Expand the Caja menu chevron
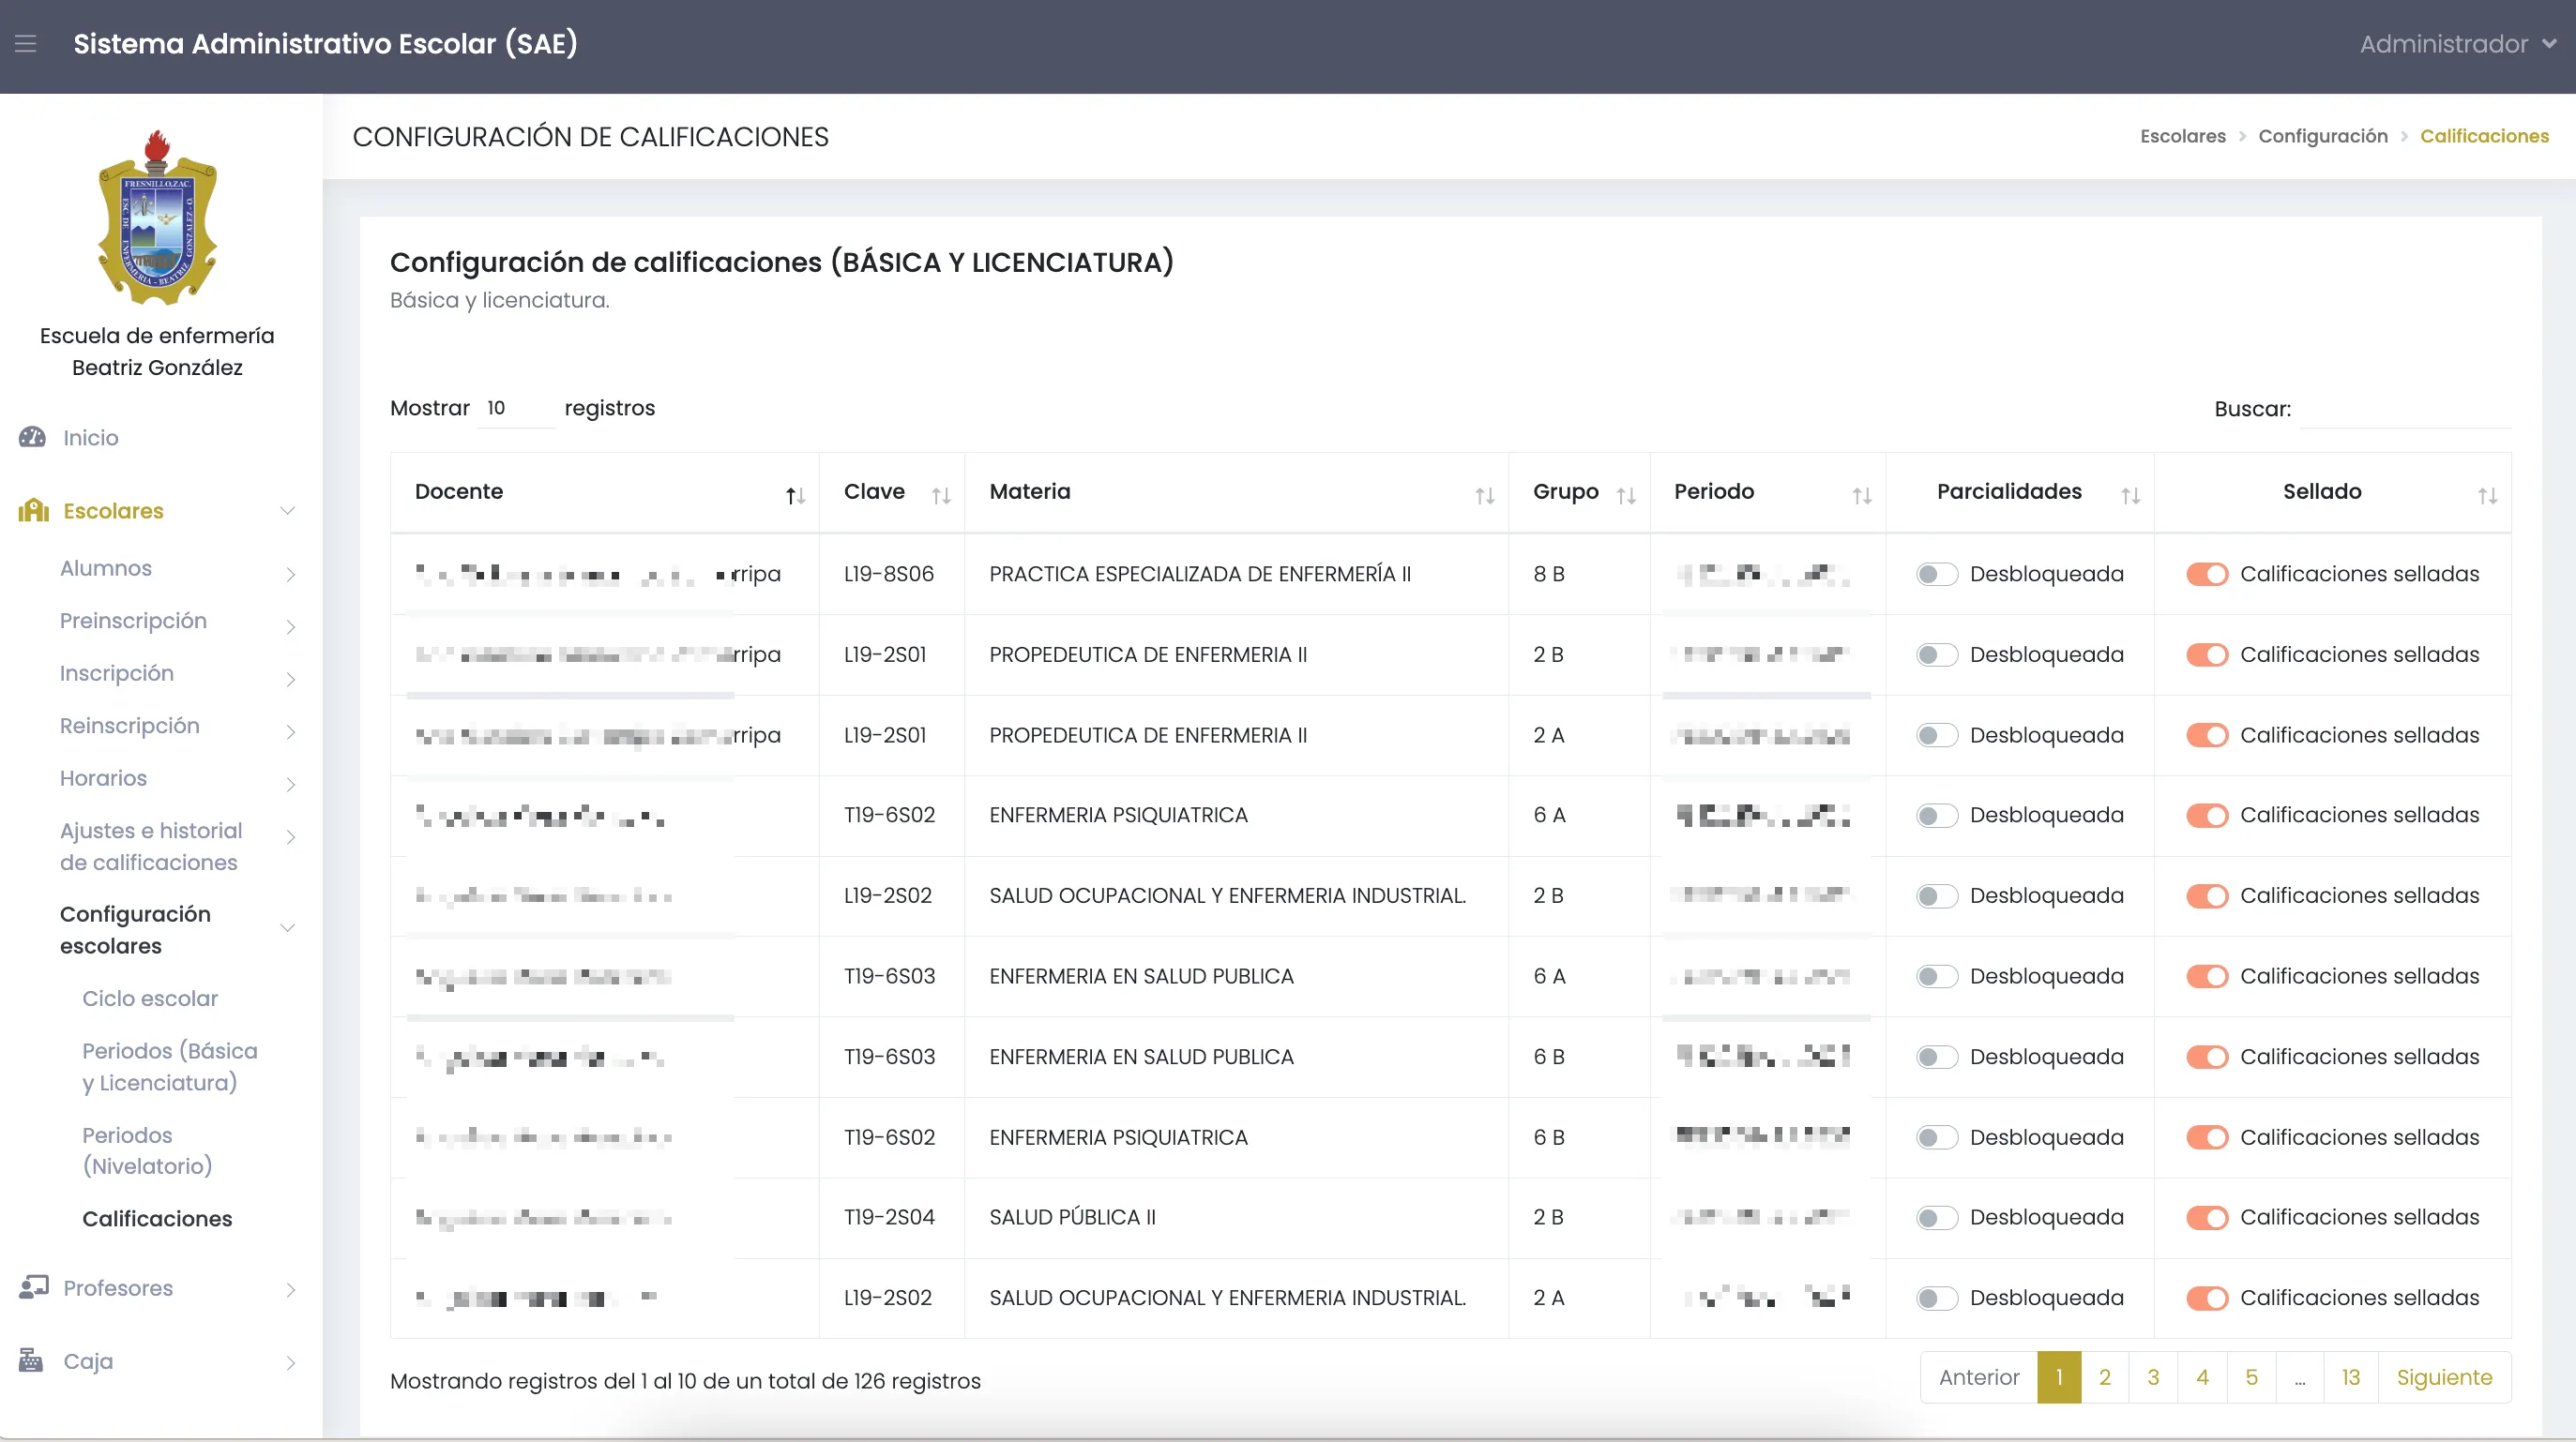This screenshot has width=2576, height=1442. (290, 1362)
